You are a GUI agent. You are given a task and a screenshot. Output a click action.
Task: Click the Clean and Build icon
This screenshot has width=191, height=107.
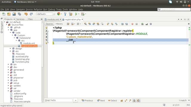click(71, 14)
